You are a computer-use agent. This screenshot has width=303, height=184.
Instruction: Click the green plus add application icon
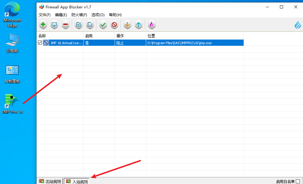tap(43, 25)
